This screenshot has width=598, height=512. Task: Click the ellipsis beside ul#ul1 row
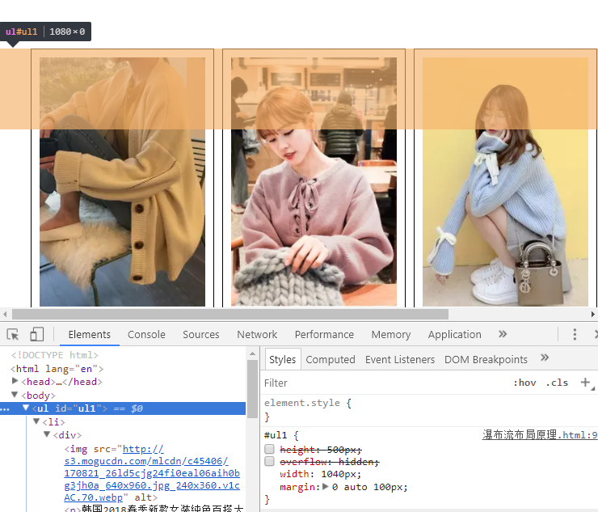(x=5, y=409)
